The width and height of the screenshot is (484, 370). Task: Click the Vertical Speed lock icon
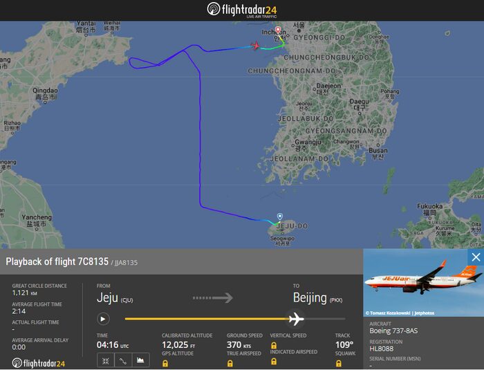(x=274, y=345)
